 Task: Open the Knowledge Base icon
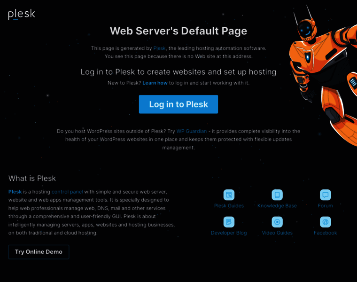[x=277, y=195]
